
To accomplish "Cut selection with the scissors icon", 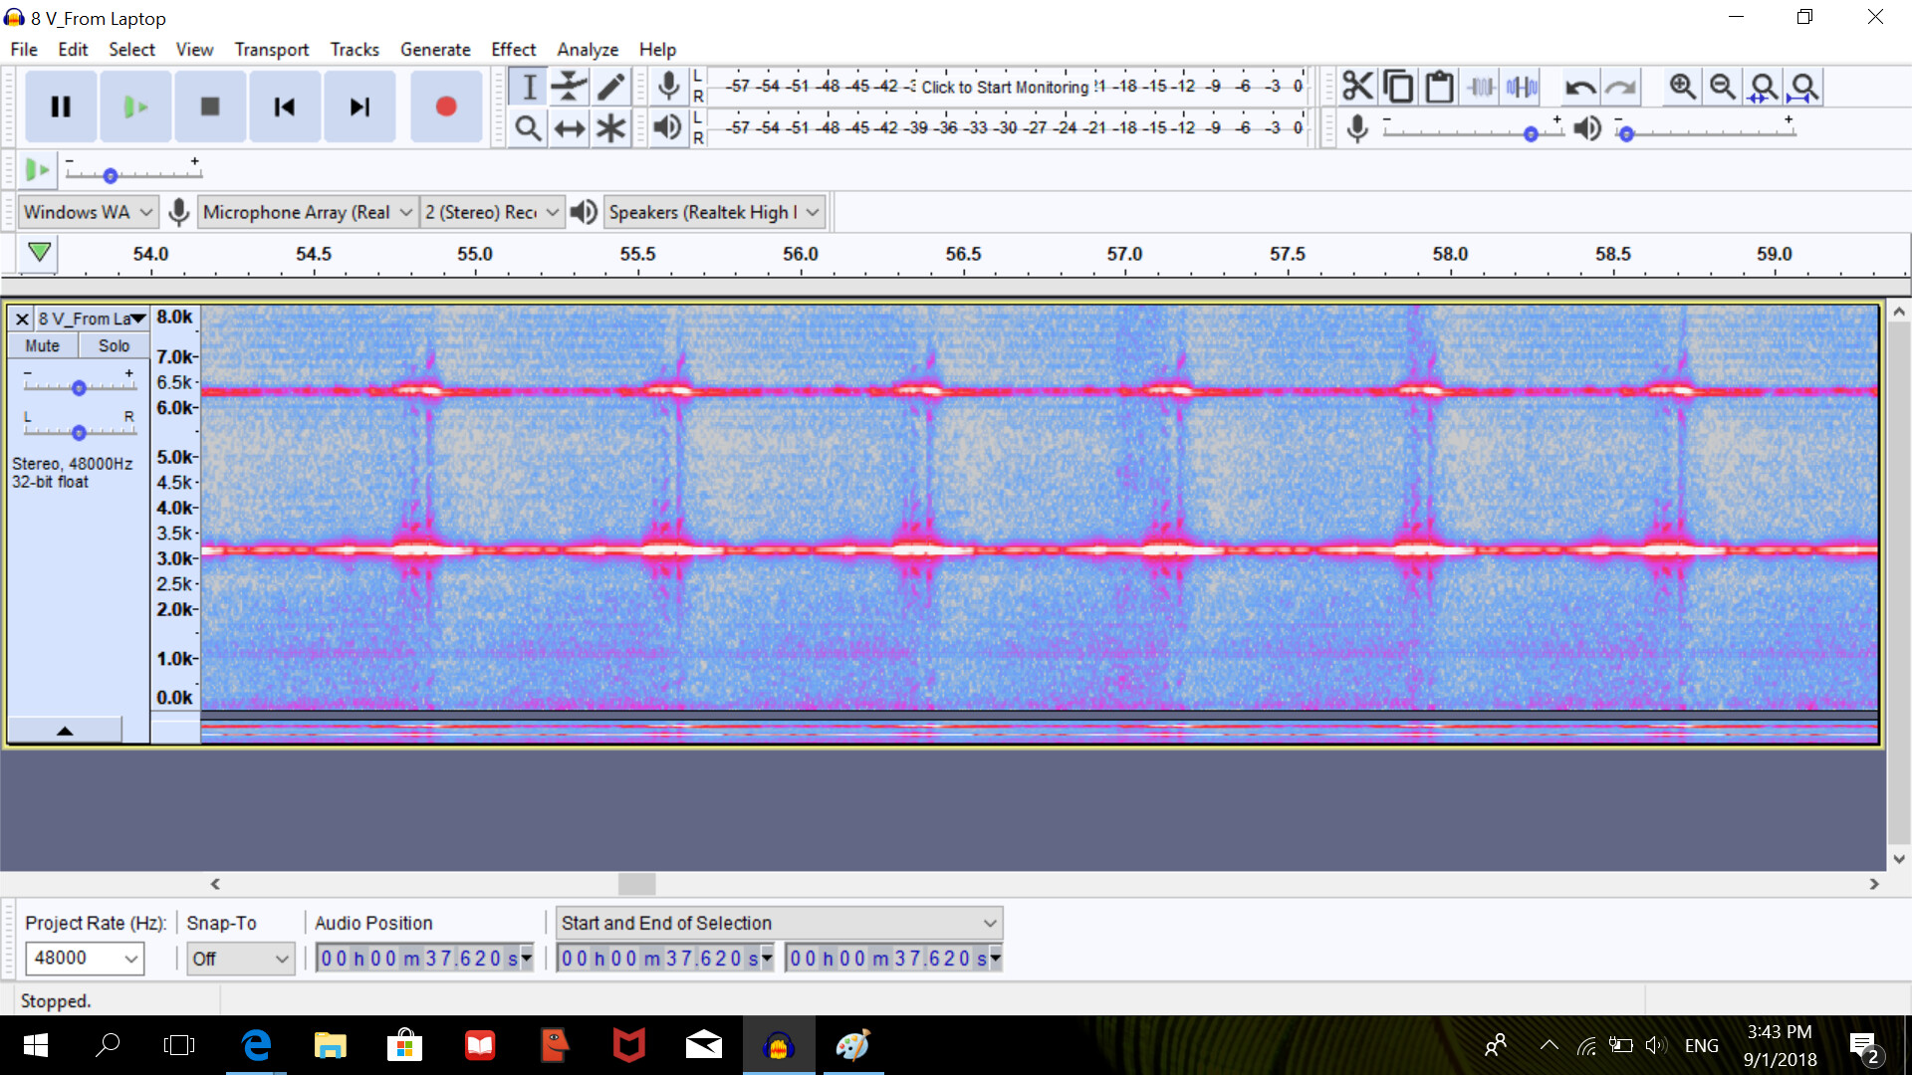I will (1357, 87).
